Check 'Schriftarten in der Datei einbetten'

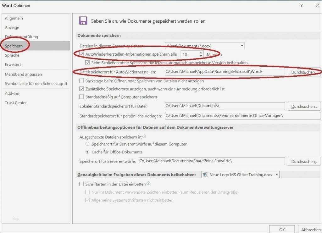coord(81,184)
